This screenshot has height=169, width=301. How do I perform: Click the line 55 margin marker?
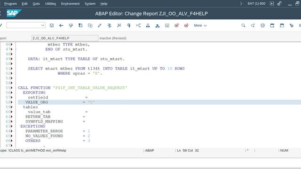[x=11, y=88]
